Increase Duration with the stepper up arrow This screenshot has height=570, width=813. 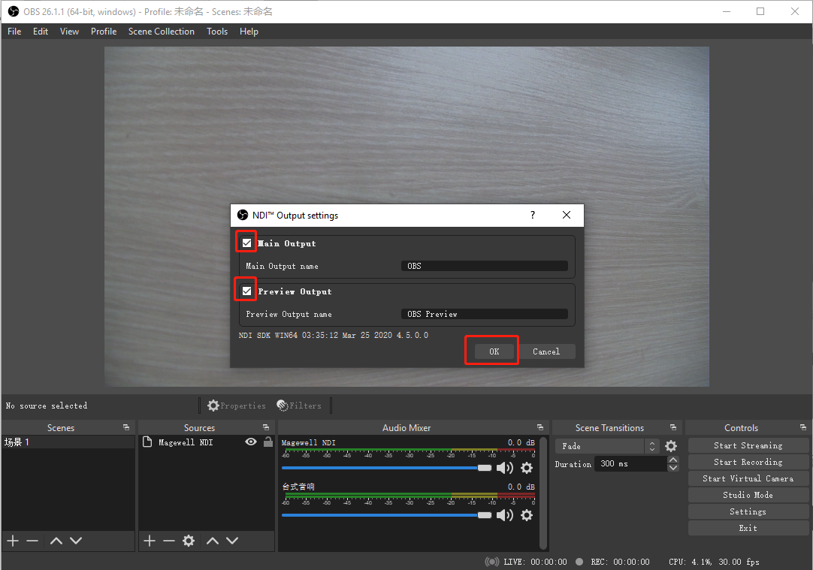coord(673,460)
